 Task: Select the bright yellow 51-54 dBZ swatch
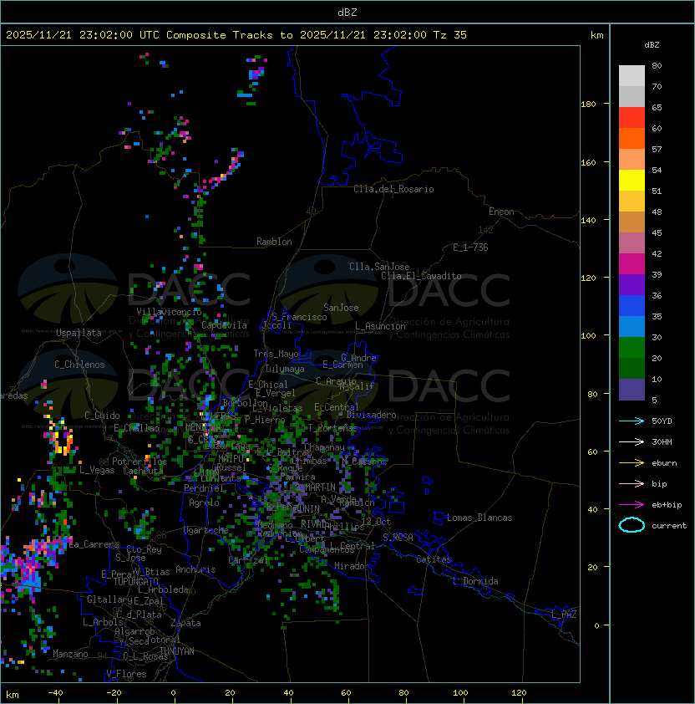(632, 181)
